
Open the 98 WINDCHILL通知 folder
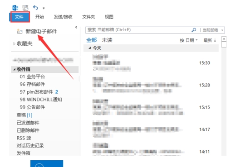click(41, 100)
